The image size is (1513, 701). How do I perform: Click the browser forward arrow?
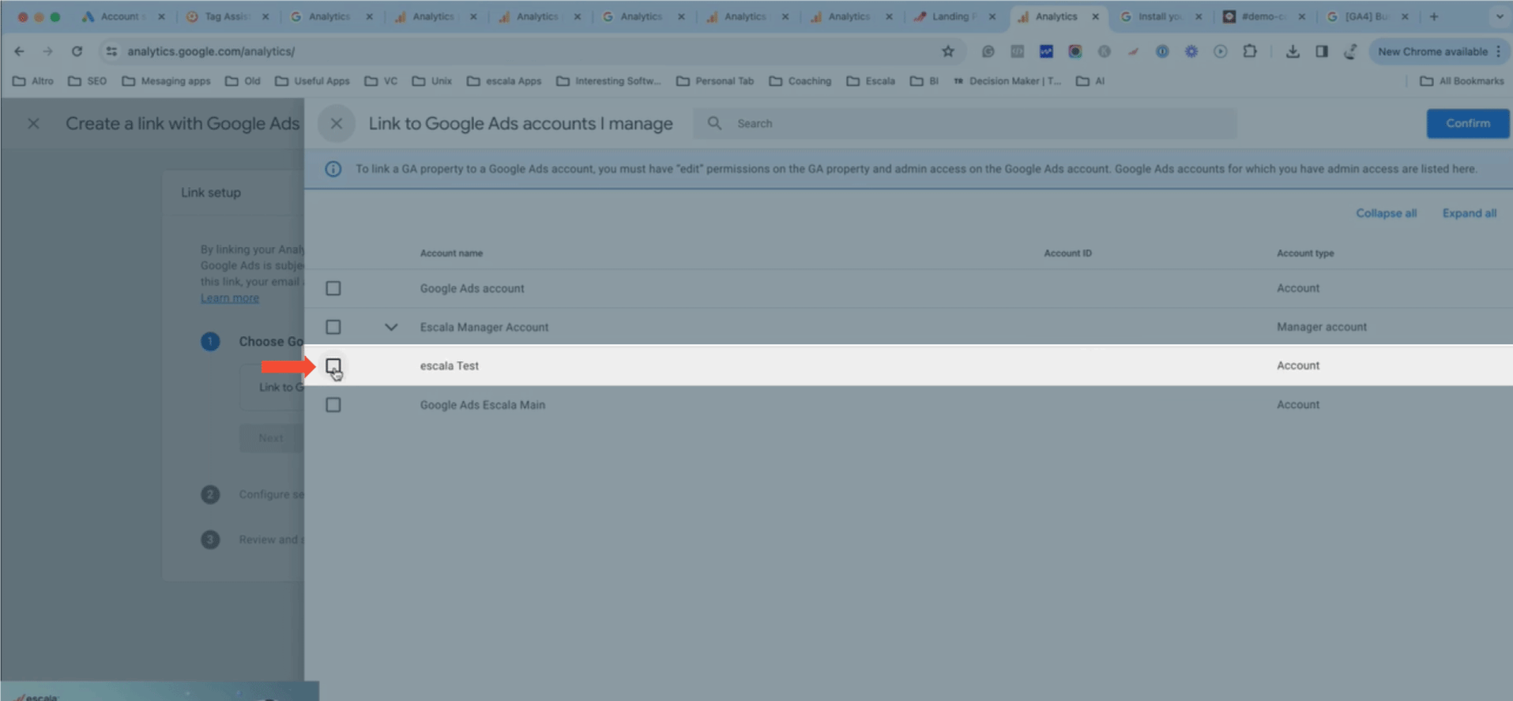48,51
